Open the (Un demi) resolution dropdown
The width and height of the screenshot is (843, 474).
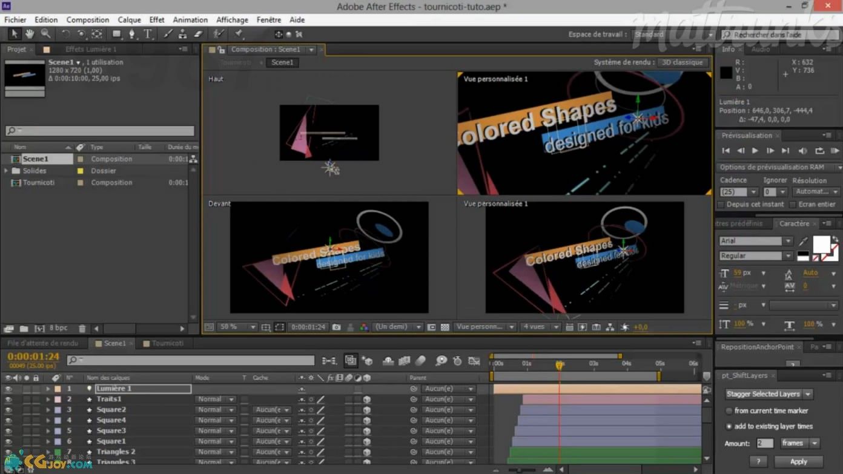click(398, 327)
